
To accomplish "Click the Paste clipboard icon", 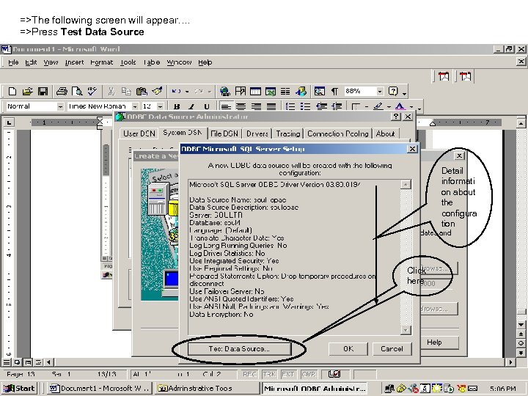I will [142, 91].
